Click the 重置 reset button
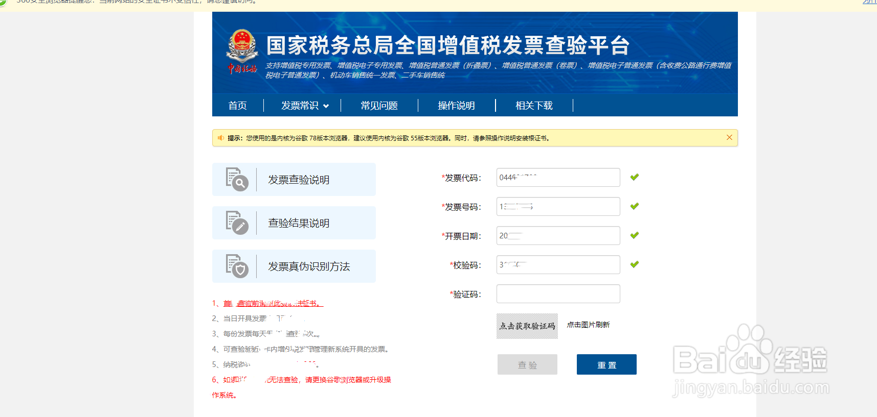 point(606,364)
